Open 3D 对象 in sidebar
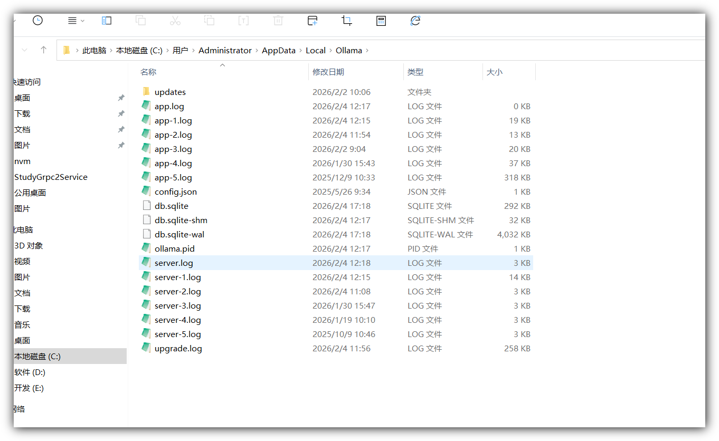This screenshot has width=719, height=441. tap(29, 245)
